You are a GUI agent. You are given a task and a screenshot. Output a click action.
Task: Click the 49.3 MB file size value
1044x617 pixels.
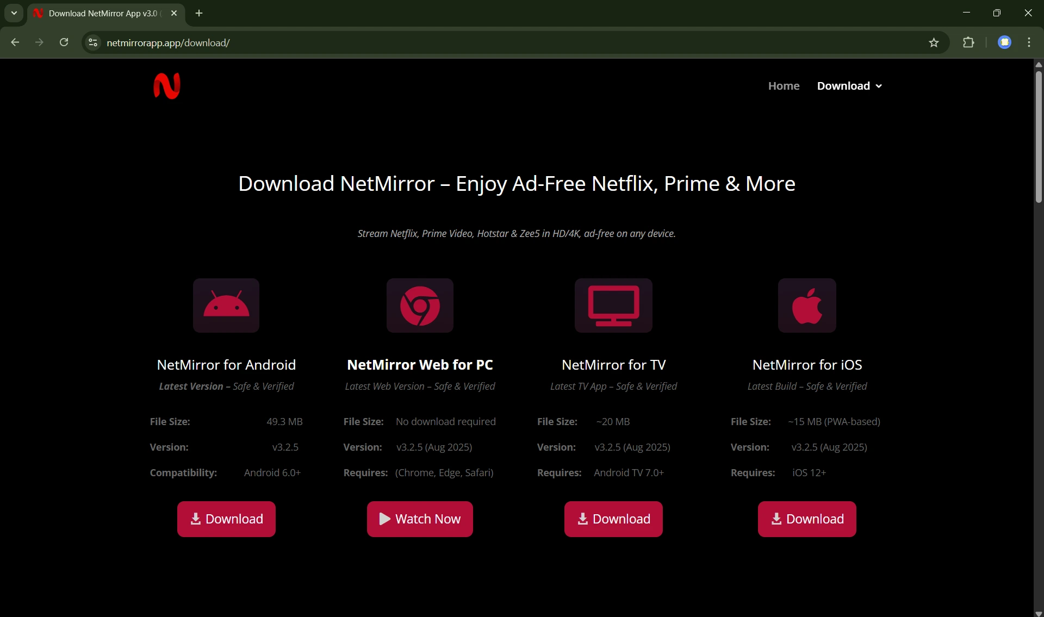[284, 421]
